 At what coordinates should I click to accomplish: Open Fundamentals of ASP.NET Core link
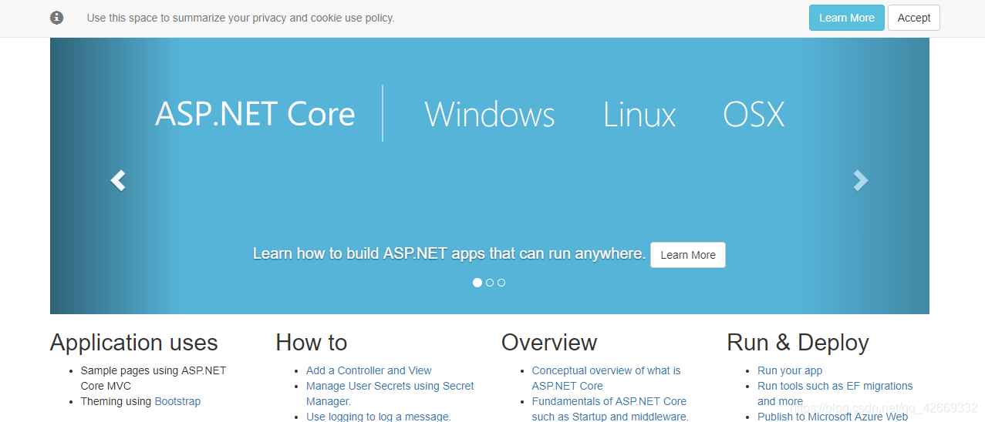(x=610, y=409)
